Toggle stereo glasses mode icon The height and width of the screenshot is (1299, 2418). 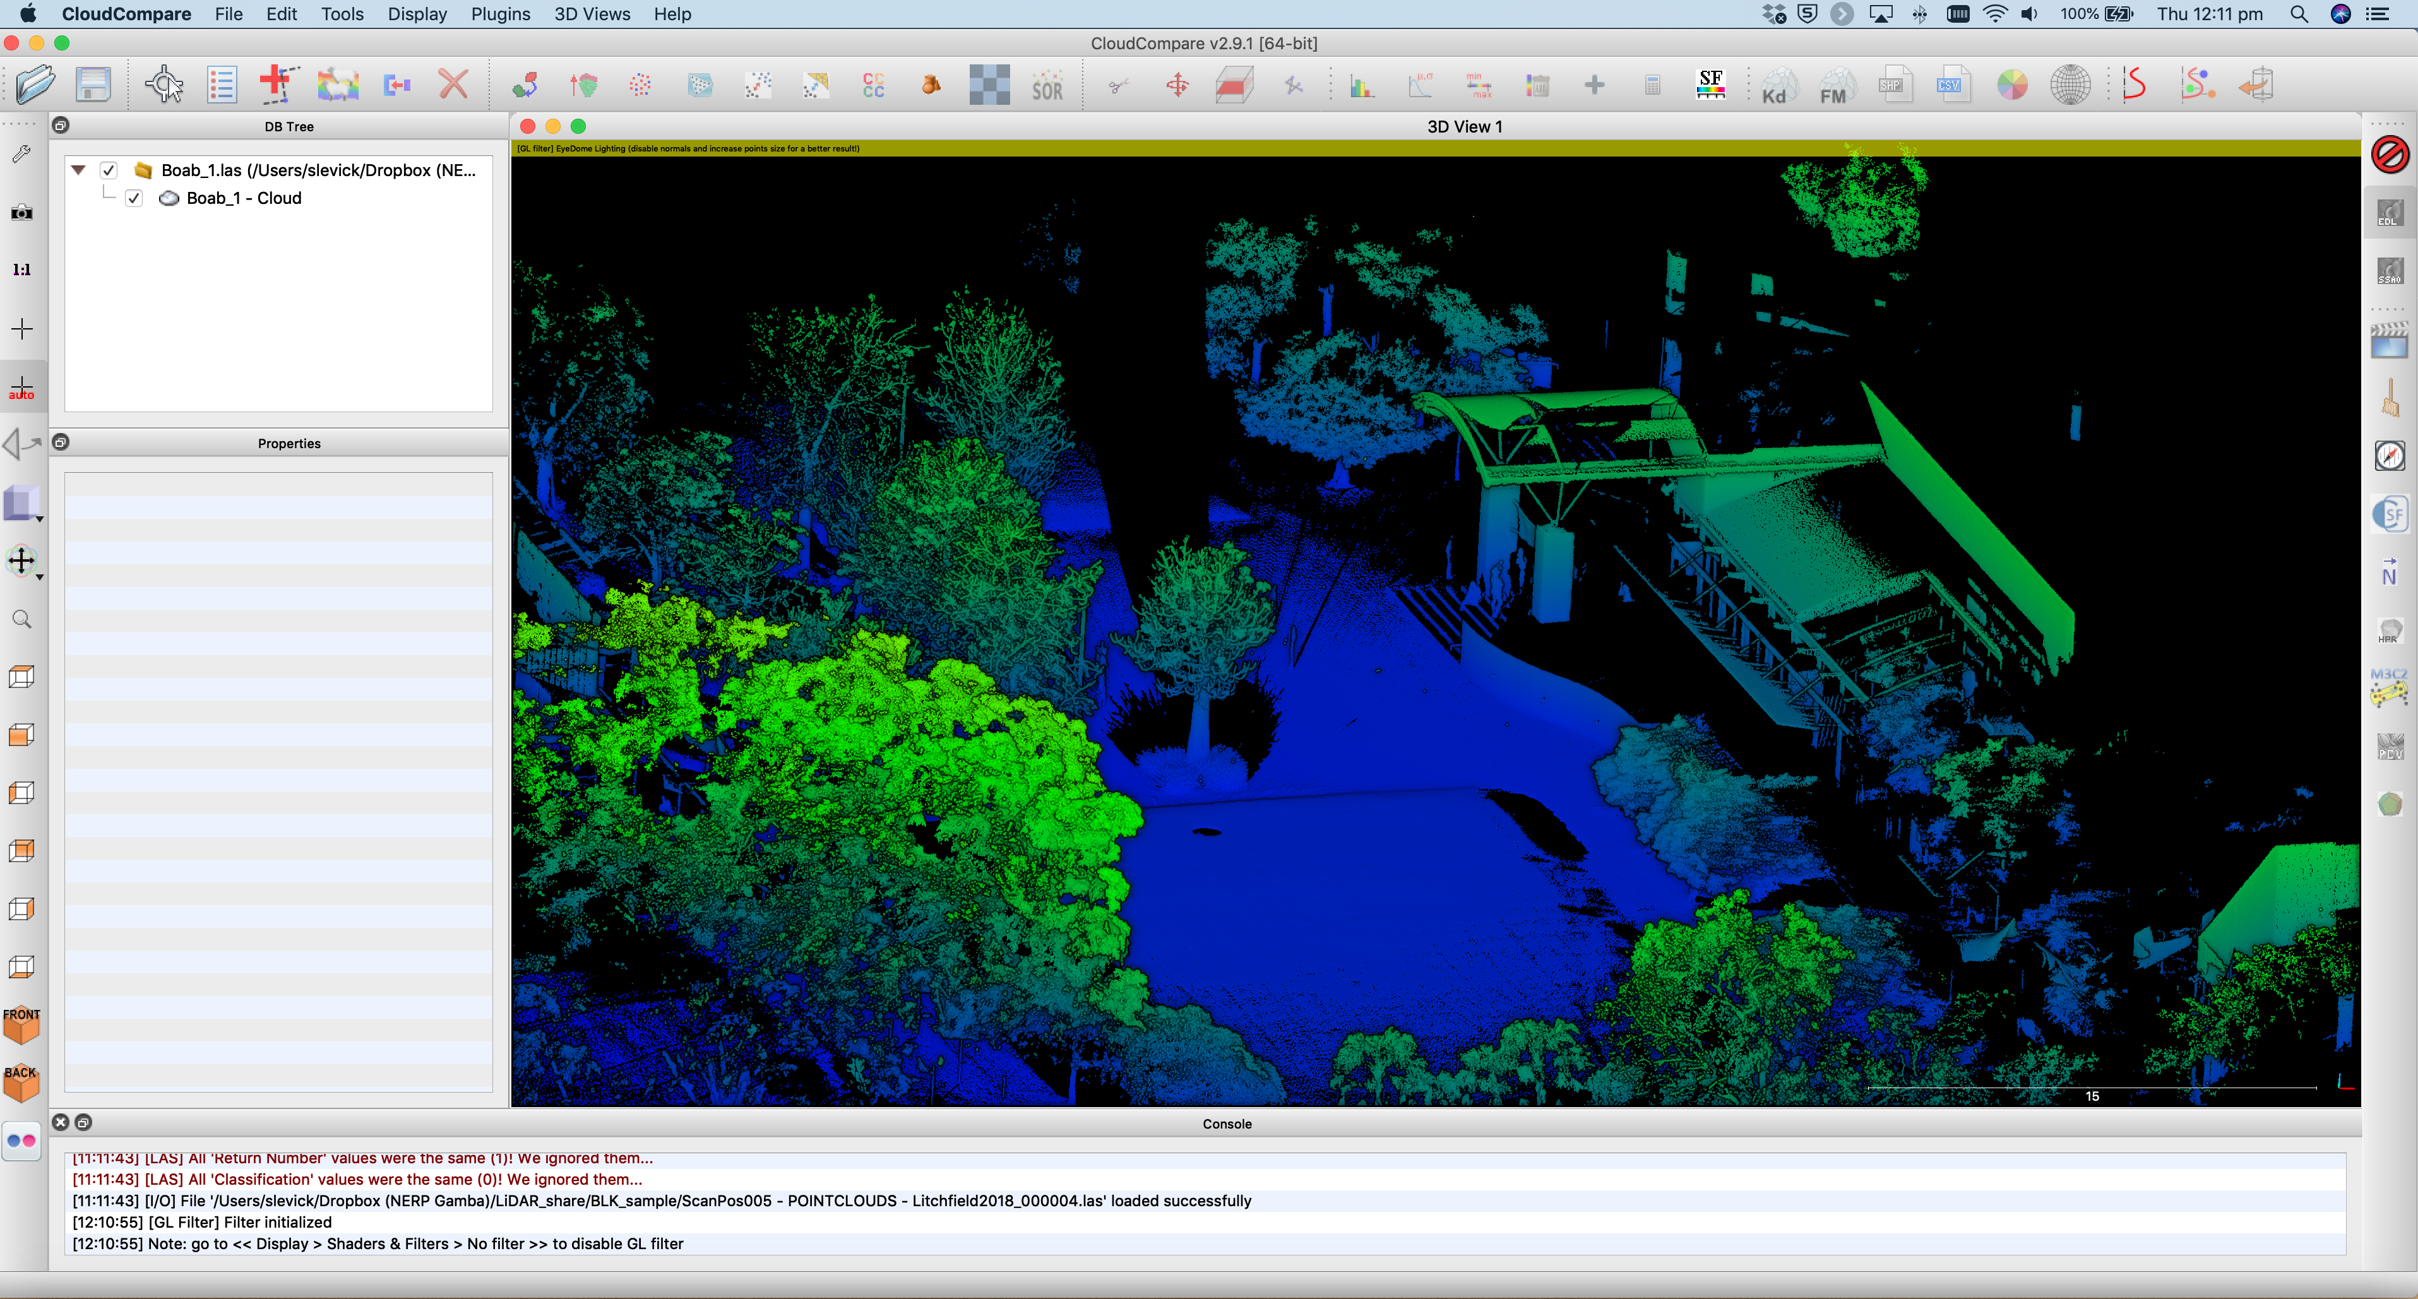[x=21, y=1141]
